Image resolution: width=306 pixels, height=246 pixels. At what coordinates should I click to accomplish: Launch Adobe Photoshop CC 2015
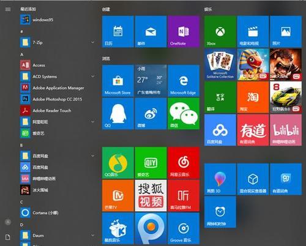tap(57, 99)
